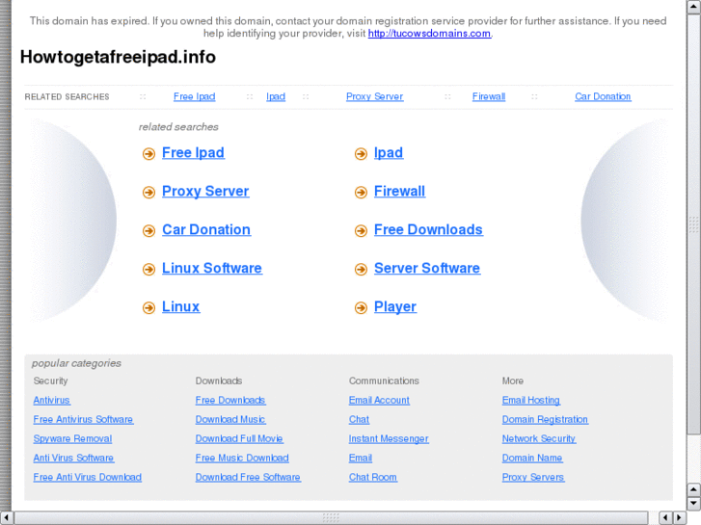Click the orange arrow icon beside Free Ipad
The image size is (701, 525).
pyautogui.click(x=148, y=154)
